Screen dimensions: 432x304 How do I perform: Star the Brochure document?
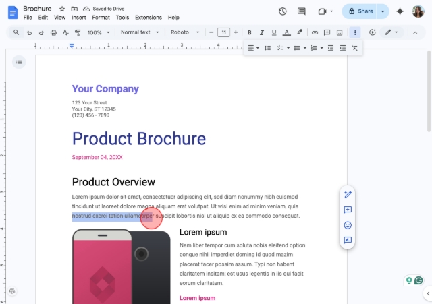[x=62, y=9]
